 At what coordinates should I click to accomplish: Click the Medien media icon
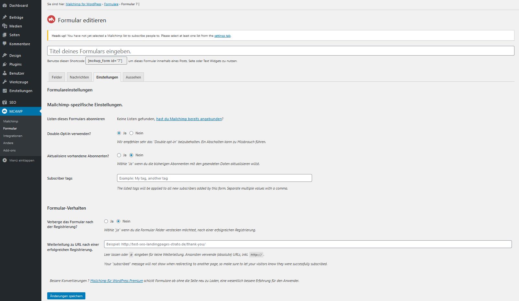point(5,26)
